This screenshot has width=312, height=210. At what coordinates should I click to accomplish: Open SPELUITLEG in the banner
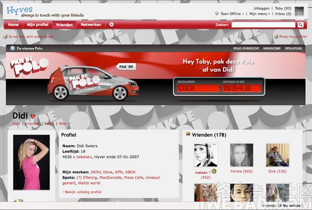point(293,48)
